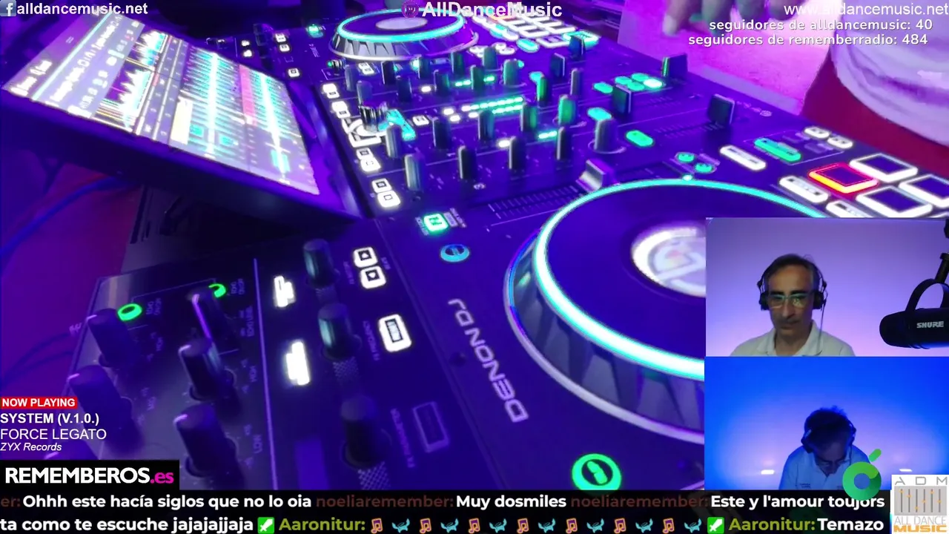
Task: Click the upper webcam feed with Shure microphone
Action: 827,288
